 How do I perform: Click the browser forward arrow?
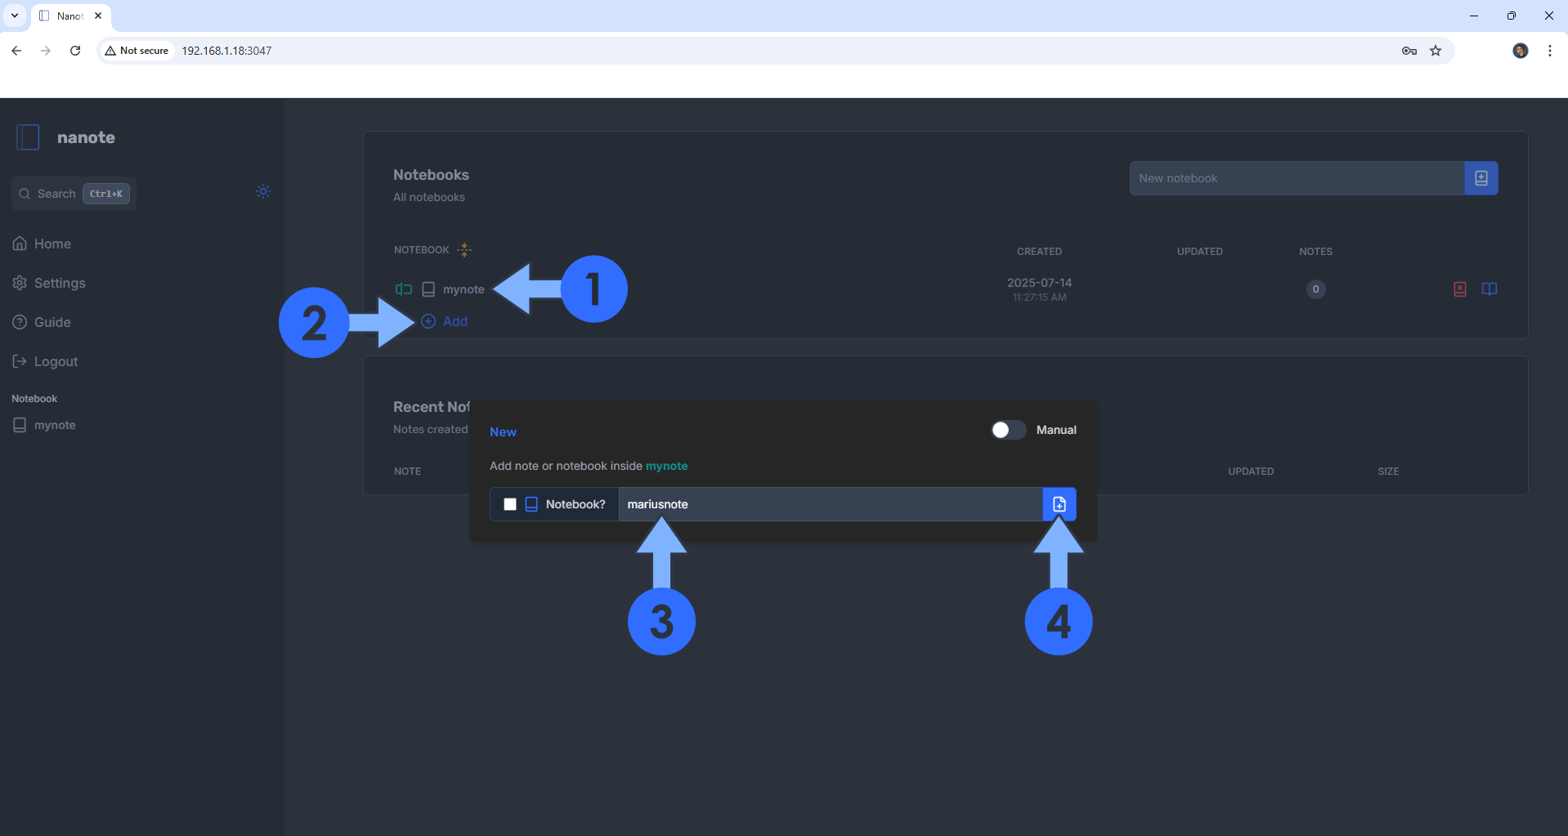click(46, 51)
